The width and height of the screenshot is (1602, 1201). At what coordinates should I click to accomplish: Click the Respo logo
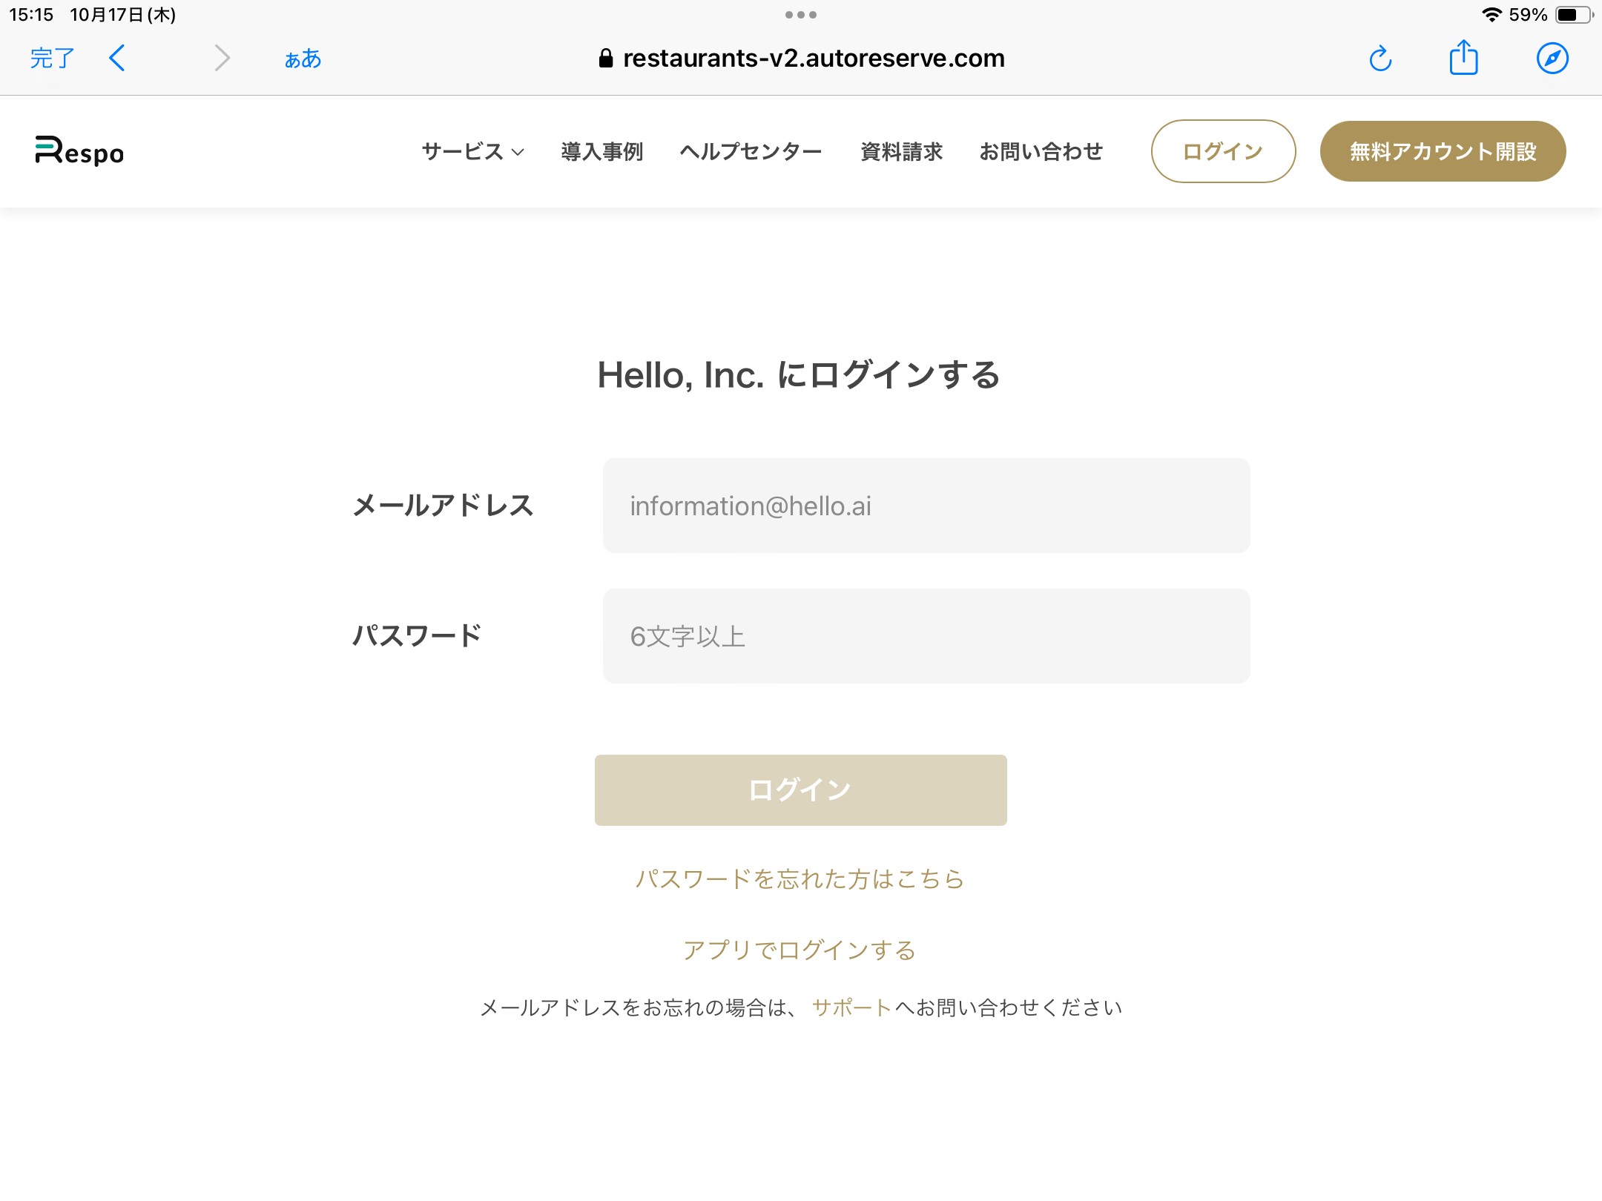tap(79, 151)
